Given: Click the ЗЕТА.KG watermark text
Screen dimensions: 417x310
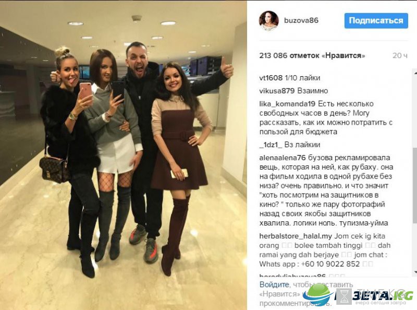Looking at the screenshot, I should (x=383, y=295).
